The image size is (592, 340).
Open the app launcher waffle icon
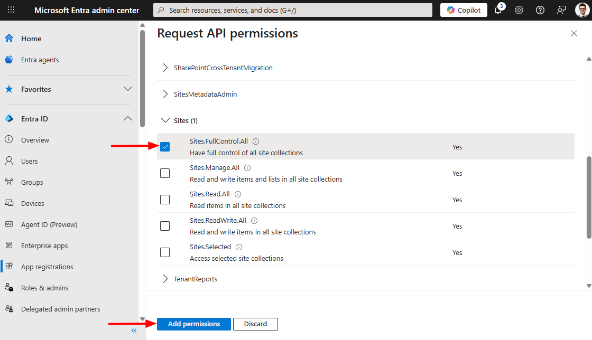click(x=11, y=10)
